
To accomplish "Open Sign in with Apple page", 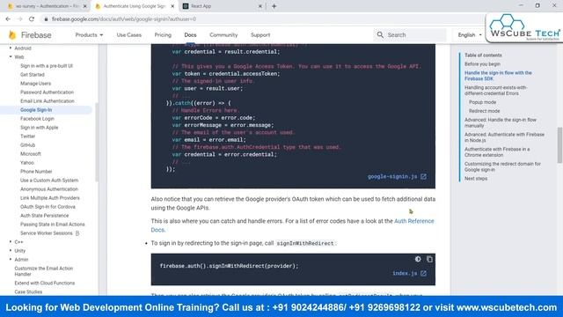I will coord(39,128).
